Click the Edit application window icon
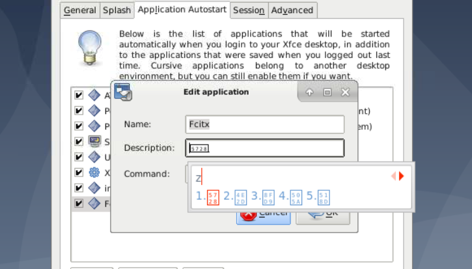This screenshot has height=269, width=472. pyautogui.click(x=123, y=92)
